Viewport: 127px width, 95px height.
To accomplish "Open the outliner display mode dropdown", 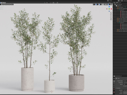I will [x=117, y=3].
